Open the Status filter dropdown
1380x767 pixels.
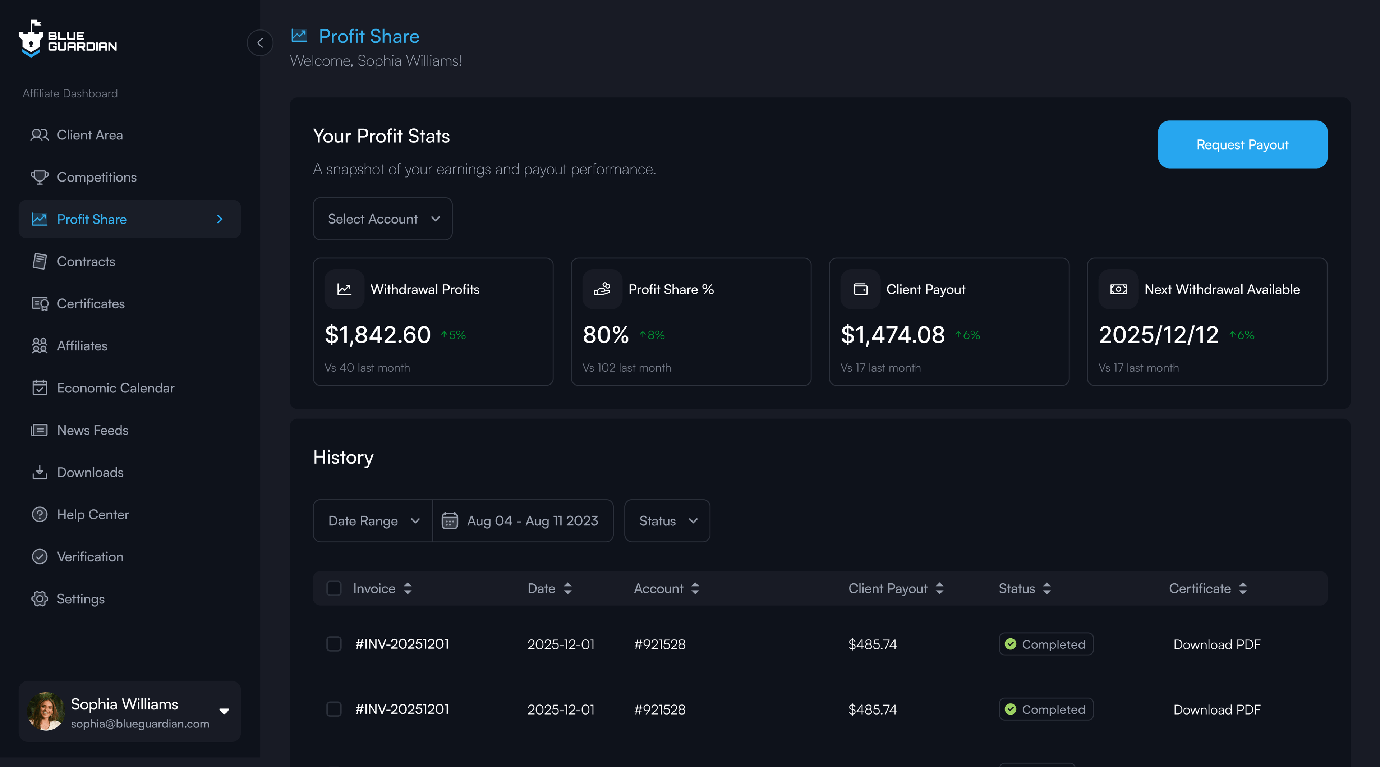tap(667, 520)
